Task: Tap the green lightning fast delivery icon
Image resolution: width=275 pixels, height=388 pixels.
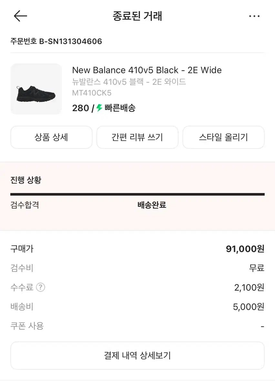Action: click(99, 108)
